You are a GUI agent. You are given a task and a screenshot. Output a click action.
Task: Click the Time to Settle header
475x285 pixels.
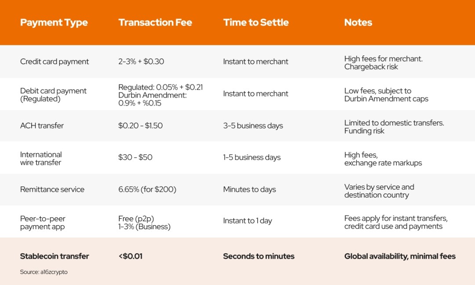coord(256,23)
